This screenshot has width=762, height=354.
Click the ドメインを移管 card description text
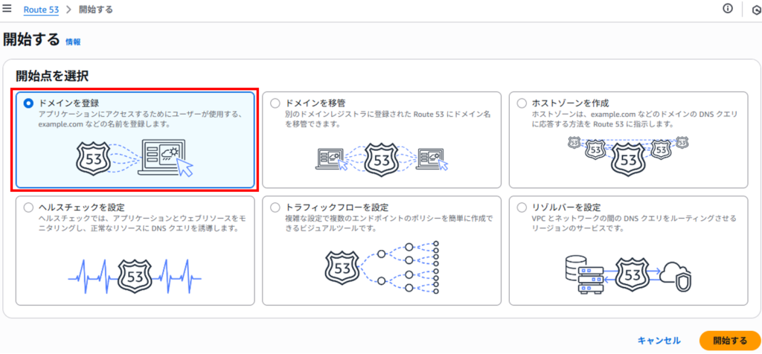[x=388, y=120]
